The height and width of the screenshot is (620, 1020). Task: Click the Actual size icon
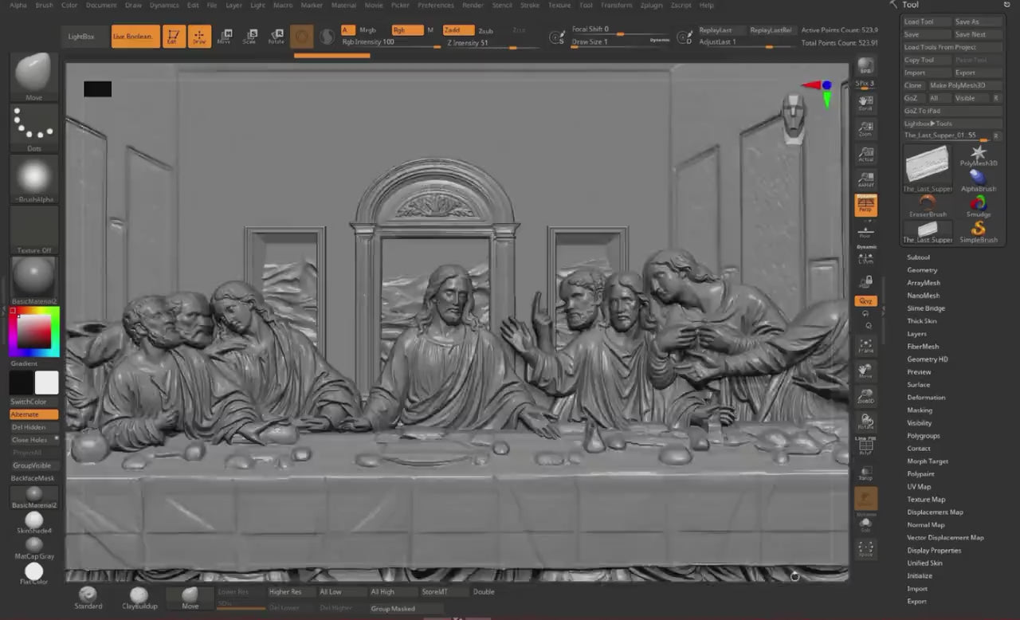point(865,155)
